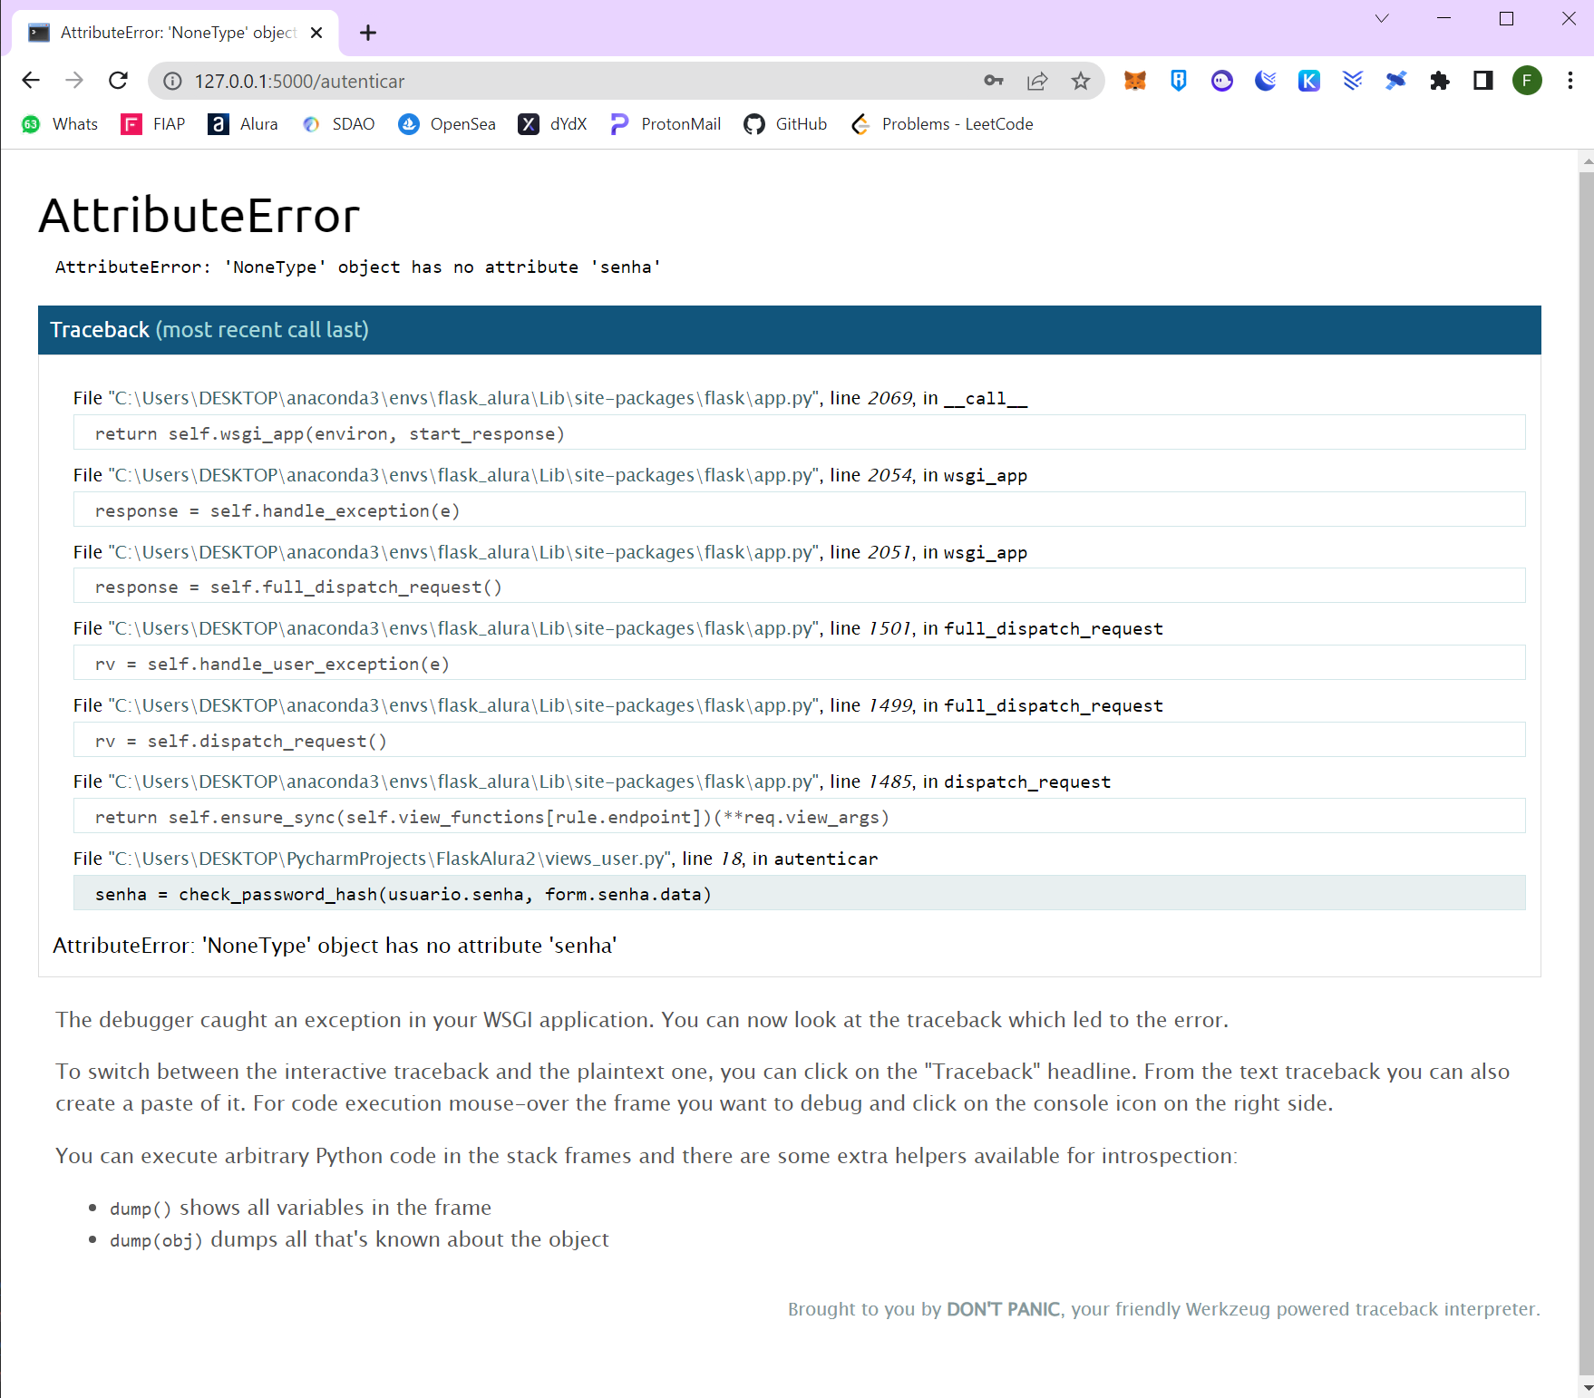The width and height of the screenshot is (1594, 1398).
Task: Open the FIAP bookmark
Action: point(152,124)
